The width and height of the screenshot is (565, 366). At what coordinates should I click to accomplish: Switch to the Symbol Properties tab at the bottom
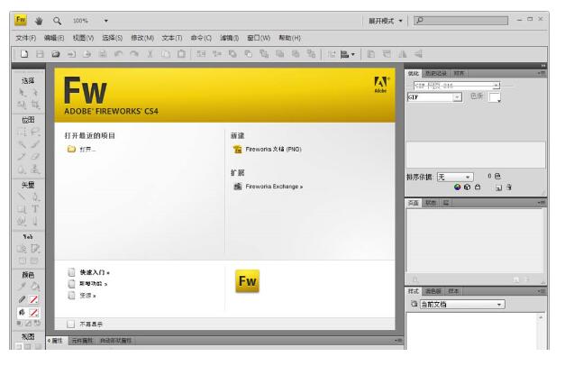click(82, 341)
